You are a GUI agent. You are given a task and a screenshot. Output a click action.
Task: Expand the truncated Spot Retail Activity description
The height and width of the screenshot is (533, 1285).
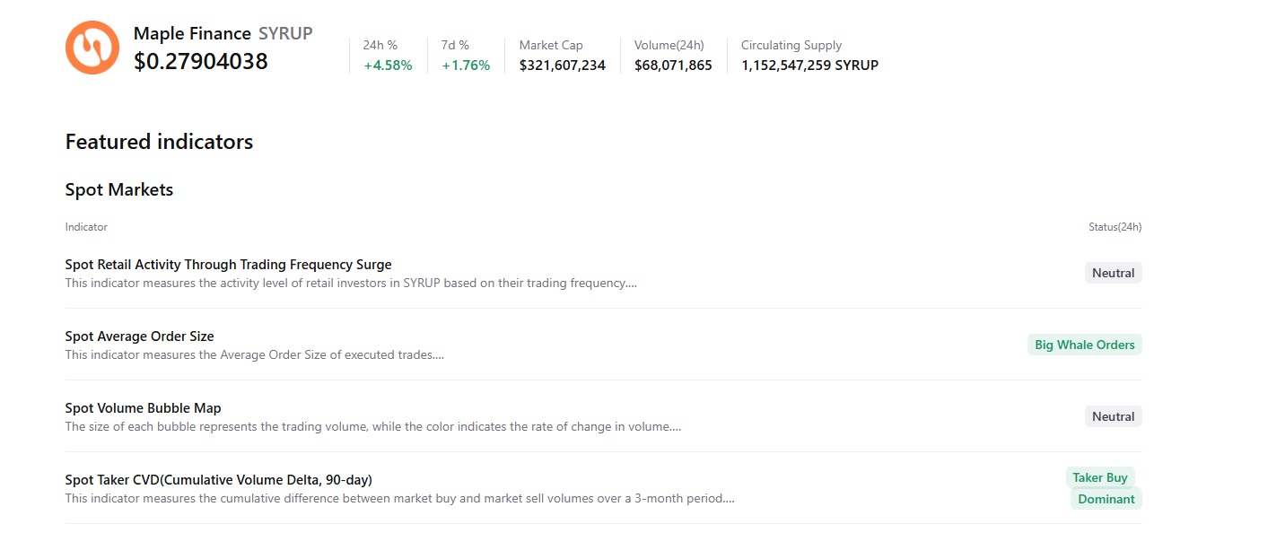(349, 283)
